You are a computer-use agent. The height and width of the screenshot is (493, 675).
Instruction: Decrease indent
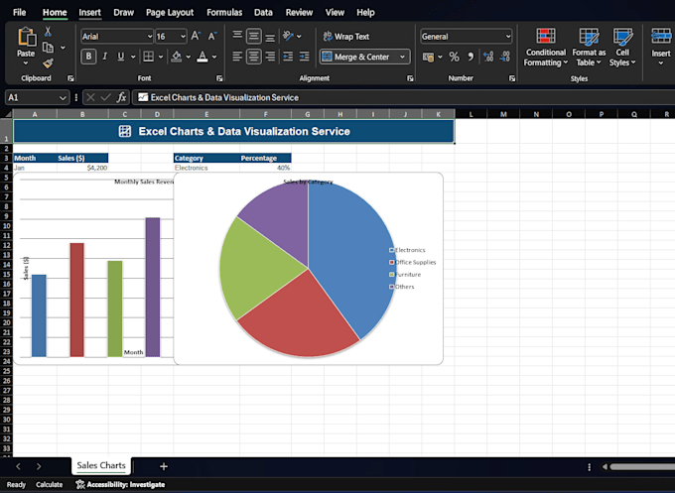coord(288,57)
